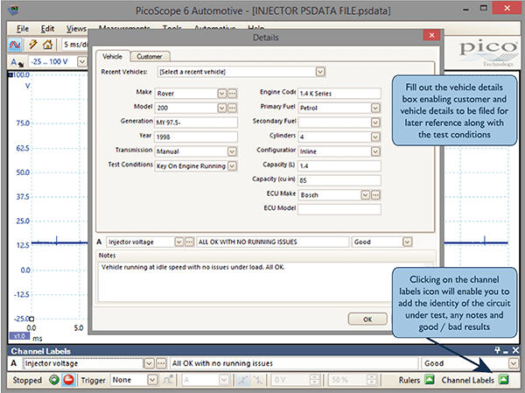Click the 5 ms/div timebase control
The height and width of the screenshot is (393, 525).
pos(75,45)
